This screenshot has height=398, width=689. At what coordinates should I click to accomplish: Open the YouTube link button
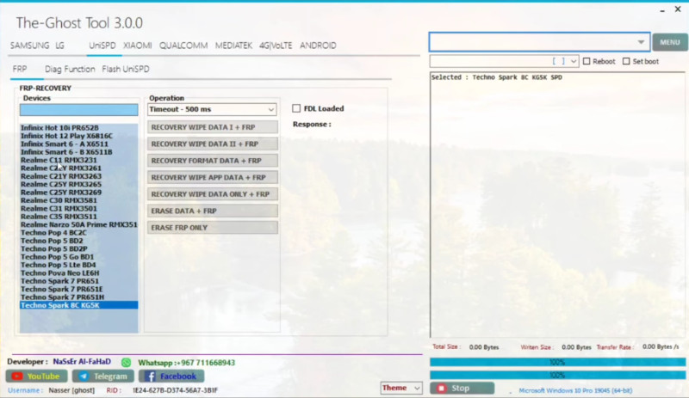click(x=36, y=376)
